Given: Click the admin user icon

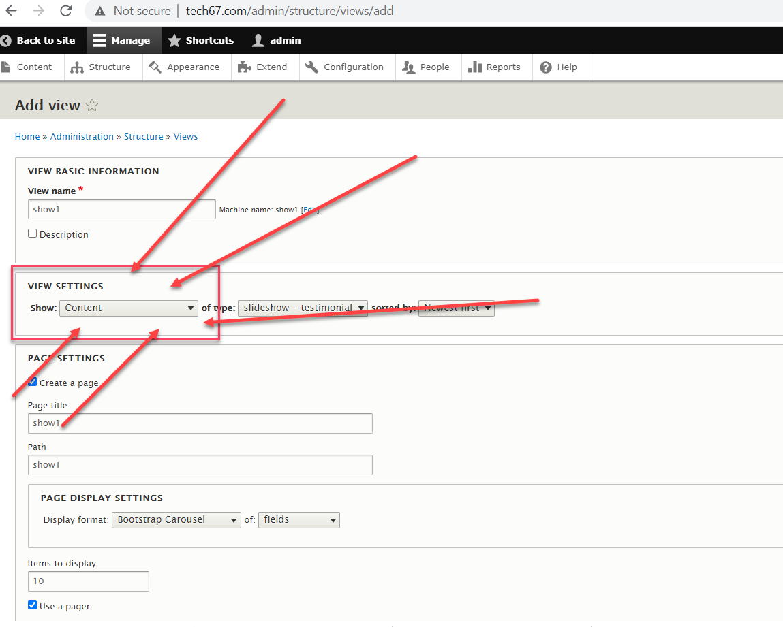Looking at the screenshot, I should (258, 40).
